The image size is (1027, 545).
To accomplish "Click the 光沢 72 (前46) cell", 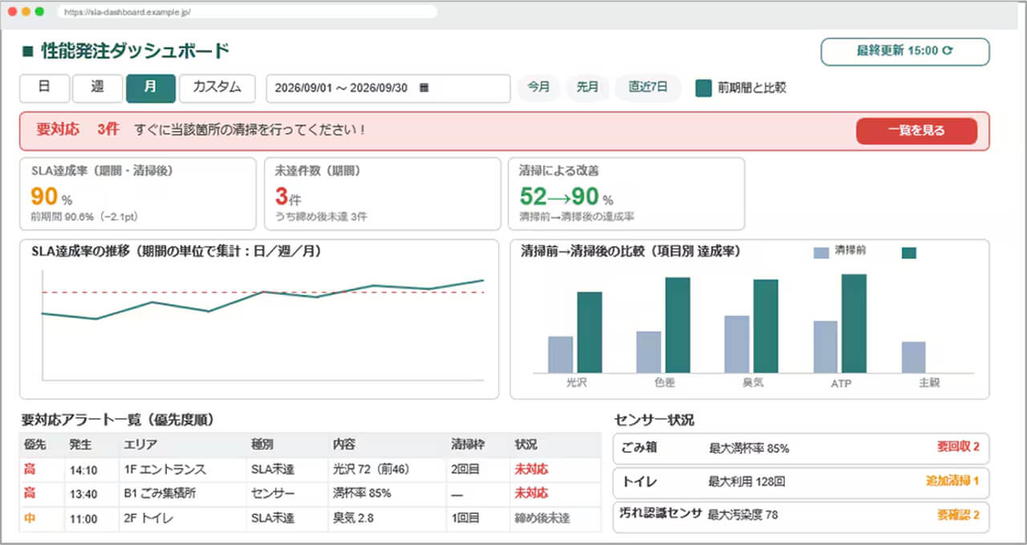I will point(370,470).
